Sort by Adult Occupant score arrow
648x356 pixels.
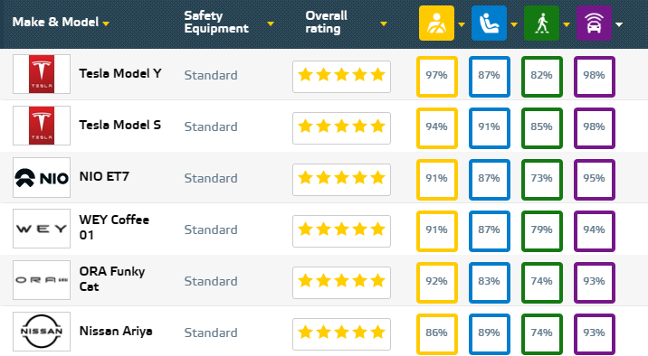[462, 24]
